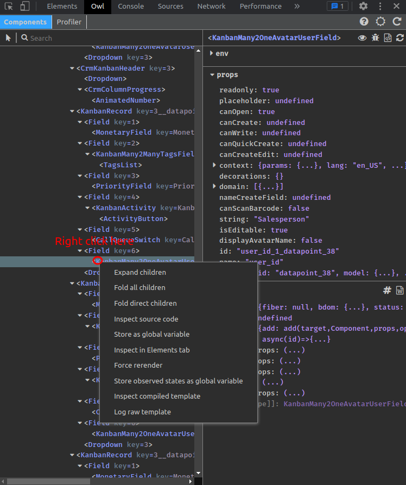Open the DevTools three-dot menu
The image size is (406, 485).
[380, 6]
